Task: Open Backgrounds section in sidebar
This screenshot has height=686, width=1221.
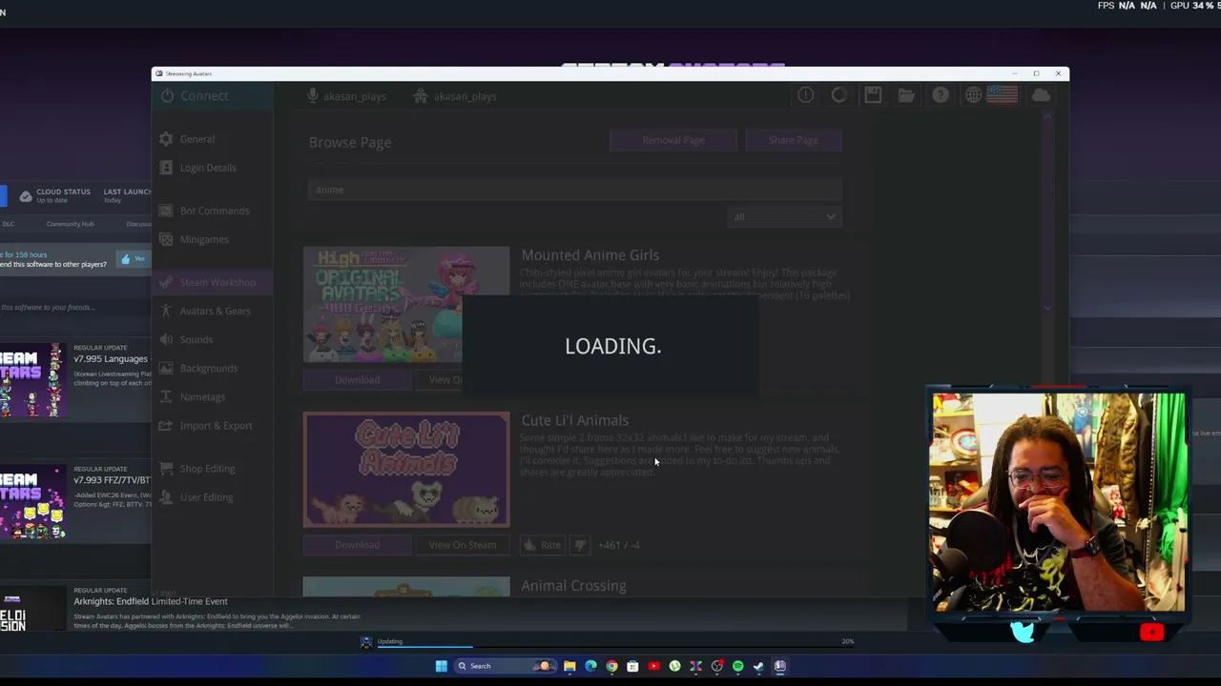Action: click(x=209, y=368)
